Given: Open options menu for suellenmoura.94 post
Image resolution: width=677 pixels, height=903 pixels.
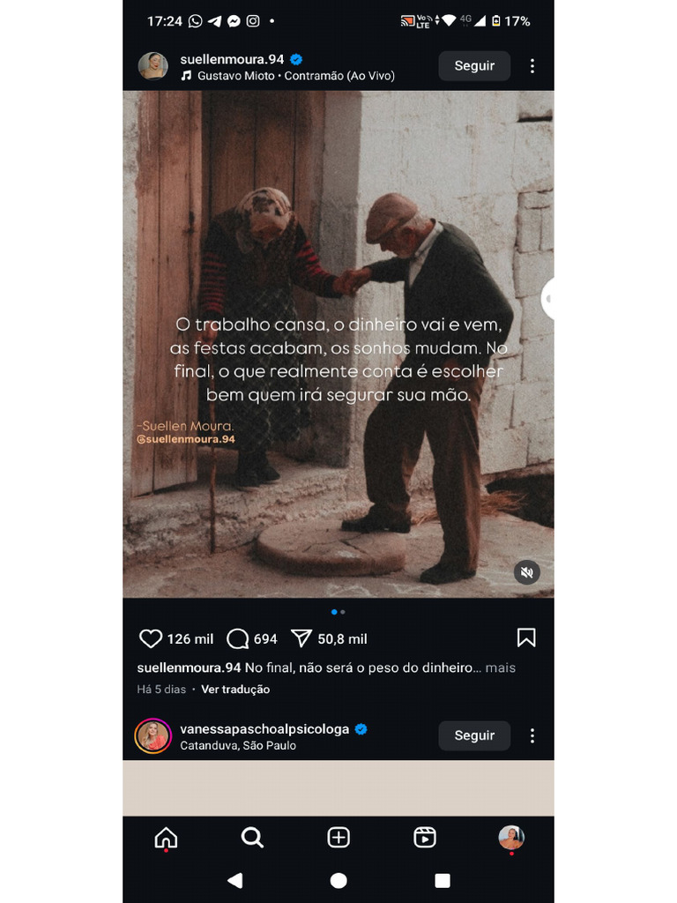Looking at the screenshot, I should [x=532, y=66].
